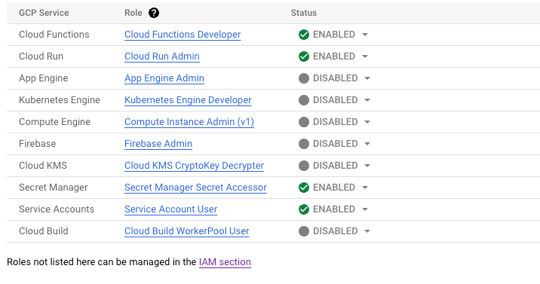Expand the Kubernetes Engine status dropdown arrow

coord(367,100)
